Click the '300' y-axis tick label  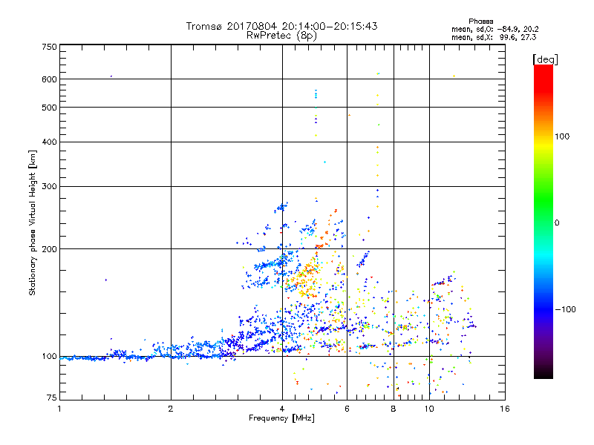click(x=49, y=187)
